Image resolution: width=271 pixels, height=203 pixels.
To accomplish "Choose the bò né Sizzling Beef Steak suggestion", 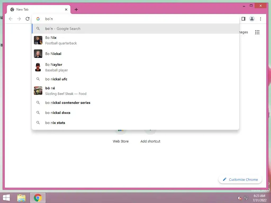I will 135,91.
